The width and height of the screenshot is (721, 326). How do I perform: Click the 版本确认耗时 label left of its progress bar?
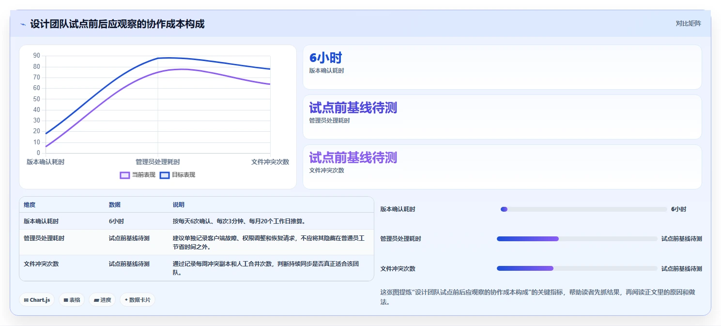tap(398, 209)
